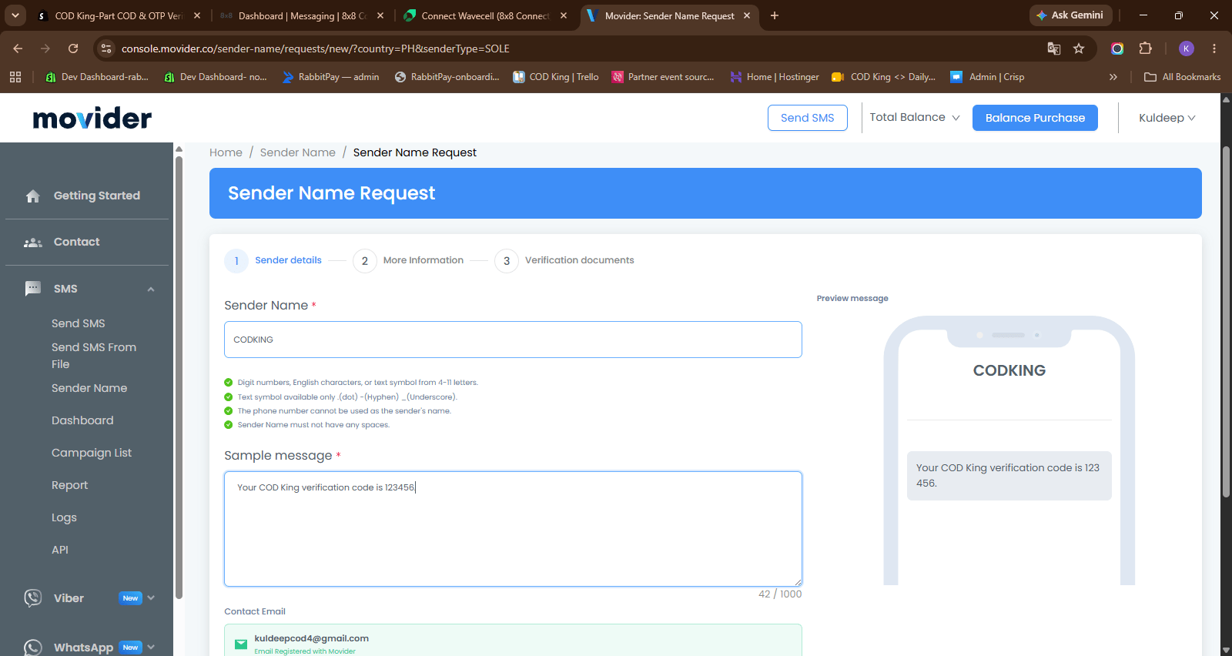1232x656 pixels.
Task: Click the Sample message text area
Action: (513, 529)
